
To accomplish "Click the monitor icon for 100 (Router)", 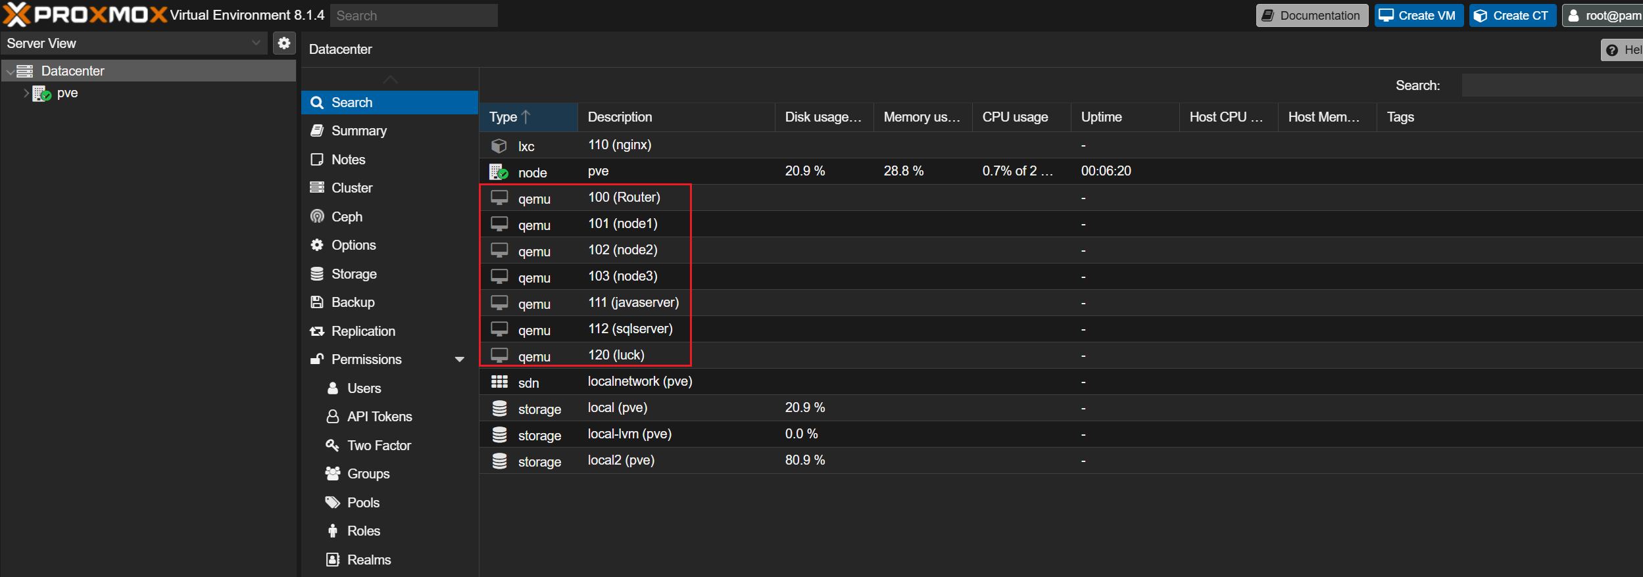I will tap(499, 198).
